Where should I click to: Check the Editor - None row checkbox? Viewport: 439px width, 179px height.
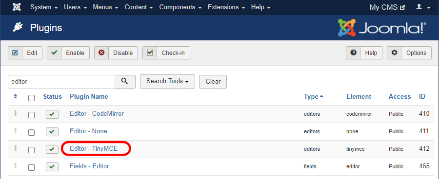pos(31,132)
